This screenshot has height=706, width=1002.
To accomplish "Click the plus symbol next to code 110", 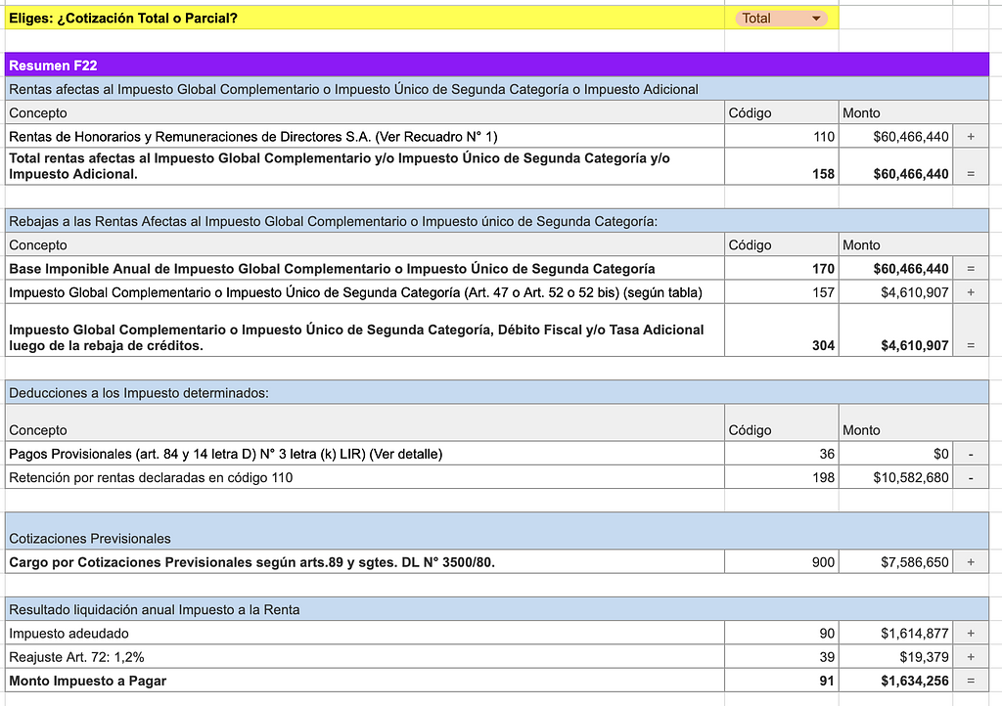I will coord(970,136).
